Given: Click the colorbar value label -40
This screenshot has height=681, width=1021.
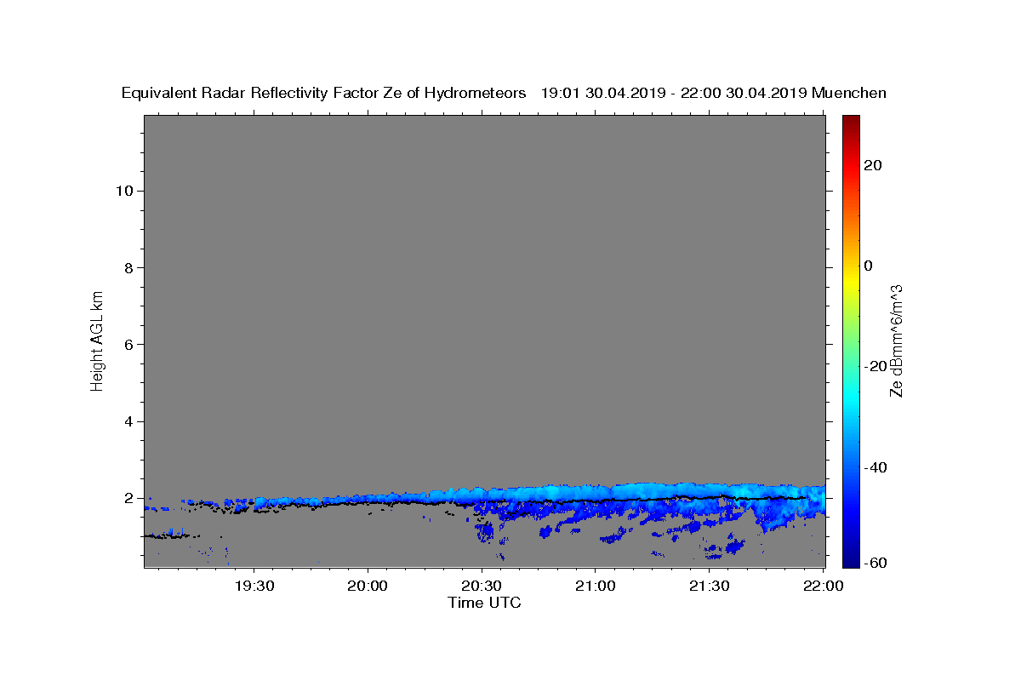Looking at the screenshot, I should (x=876, y=467).
